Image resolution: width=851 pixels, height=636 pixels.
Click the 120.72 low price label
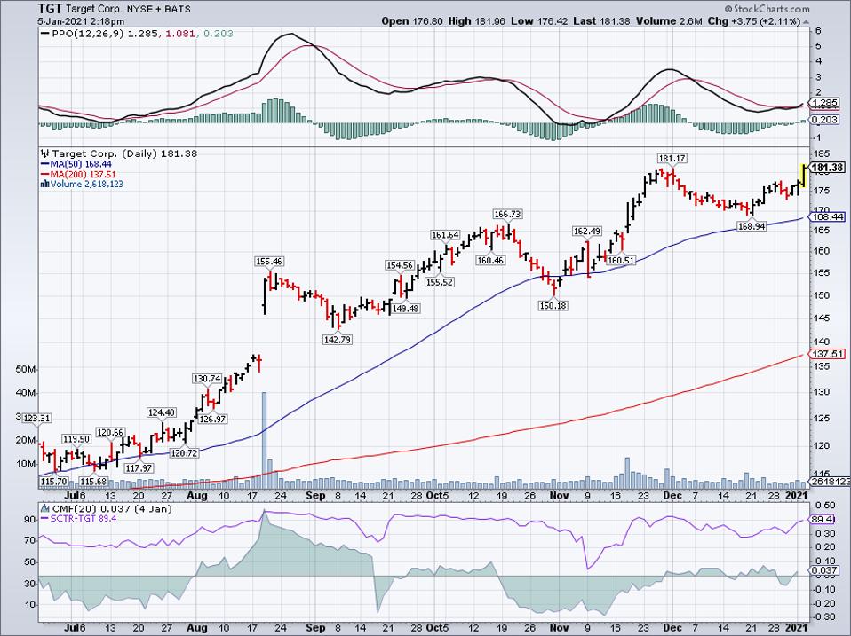(x=184, y=453)
